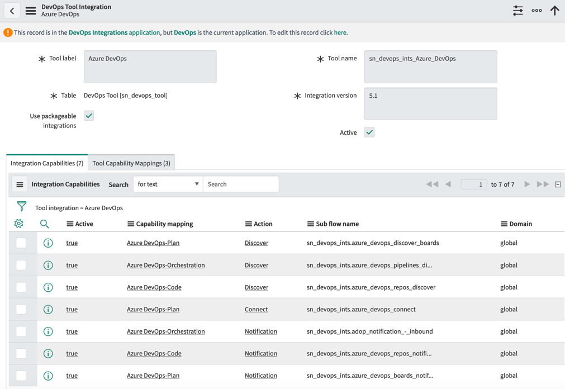Screen dimensions: 565x389
Task: Preview info icon for repos_discover row
Action: tap(48, 287)
